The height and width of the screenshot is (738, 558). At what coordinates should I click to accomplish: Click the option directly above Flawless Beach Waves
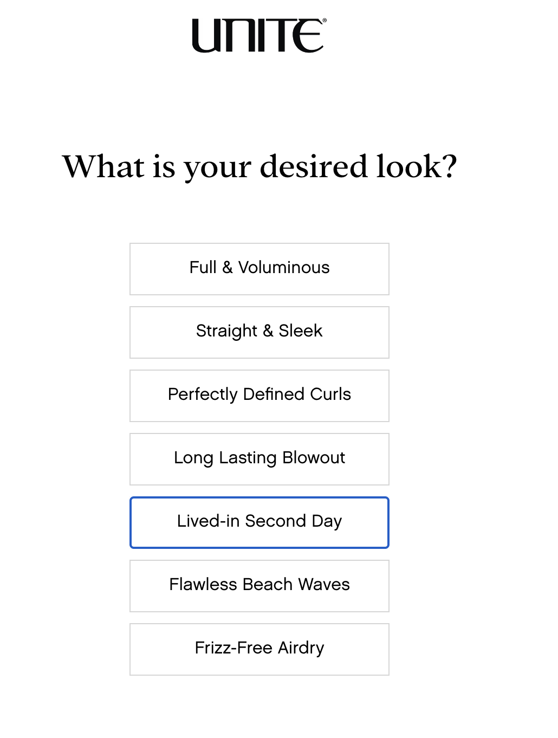(x=259, y=522)
